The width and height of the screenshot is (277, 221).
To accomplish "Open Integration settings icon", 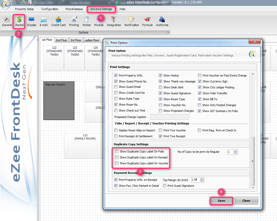I will coord(114,21).
